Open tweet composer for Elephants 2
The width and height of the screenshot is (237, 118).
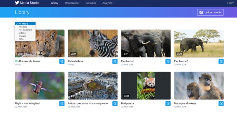pyautogui.click(x=221, y=61)
